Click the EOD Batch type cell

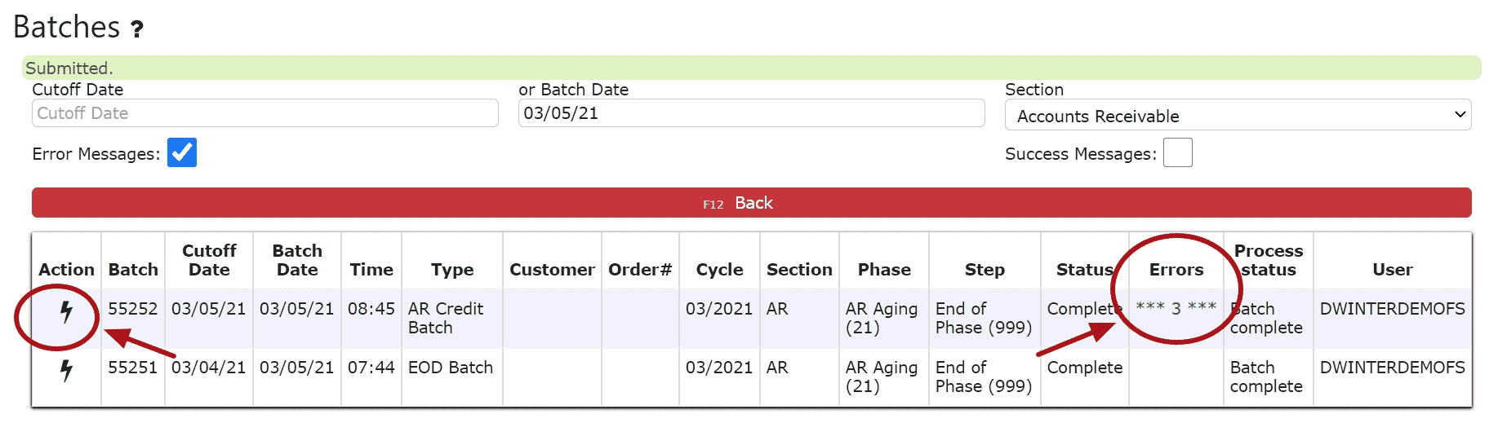pyautogui.click(x=451, y=368)
